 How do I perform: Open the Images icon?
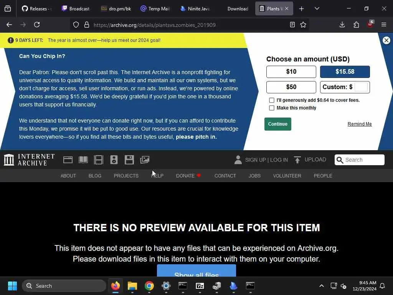click(145, 160)
